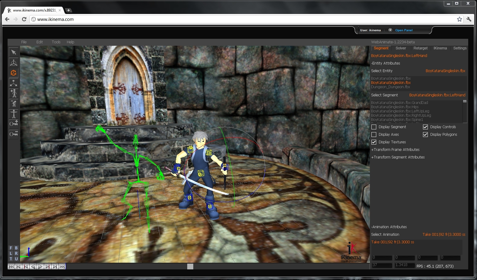Click the add-character figure icon
The height and width of the screenshot is (280, 477).
point(13,93)
